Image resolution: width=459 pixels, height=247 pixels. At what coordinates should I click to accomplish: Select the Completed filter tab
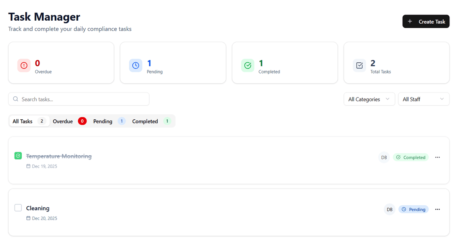(x=145, y=121)
